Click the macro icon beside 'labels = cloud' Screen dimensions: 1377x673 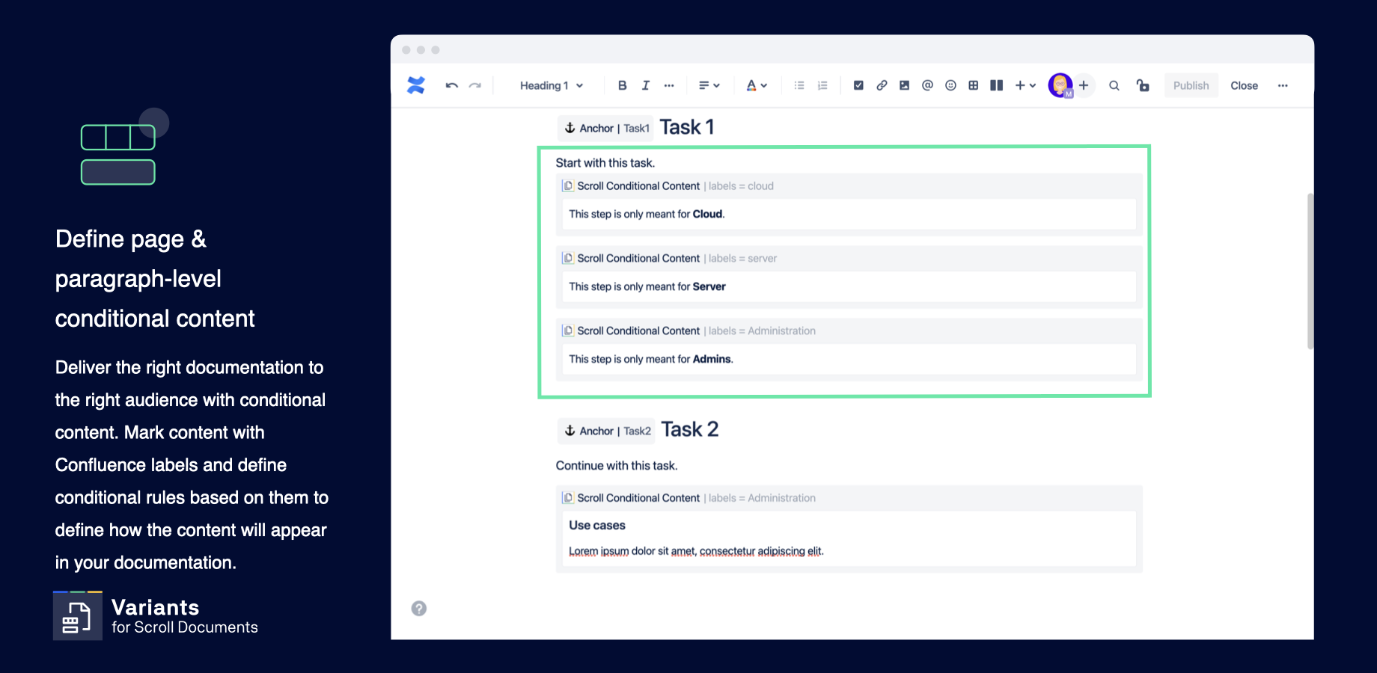(x=568, y=186)
